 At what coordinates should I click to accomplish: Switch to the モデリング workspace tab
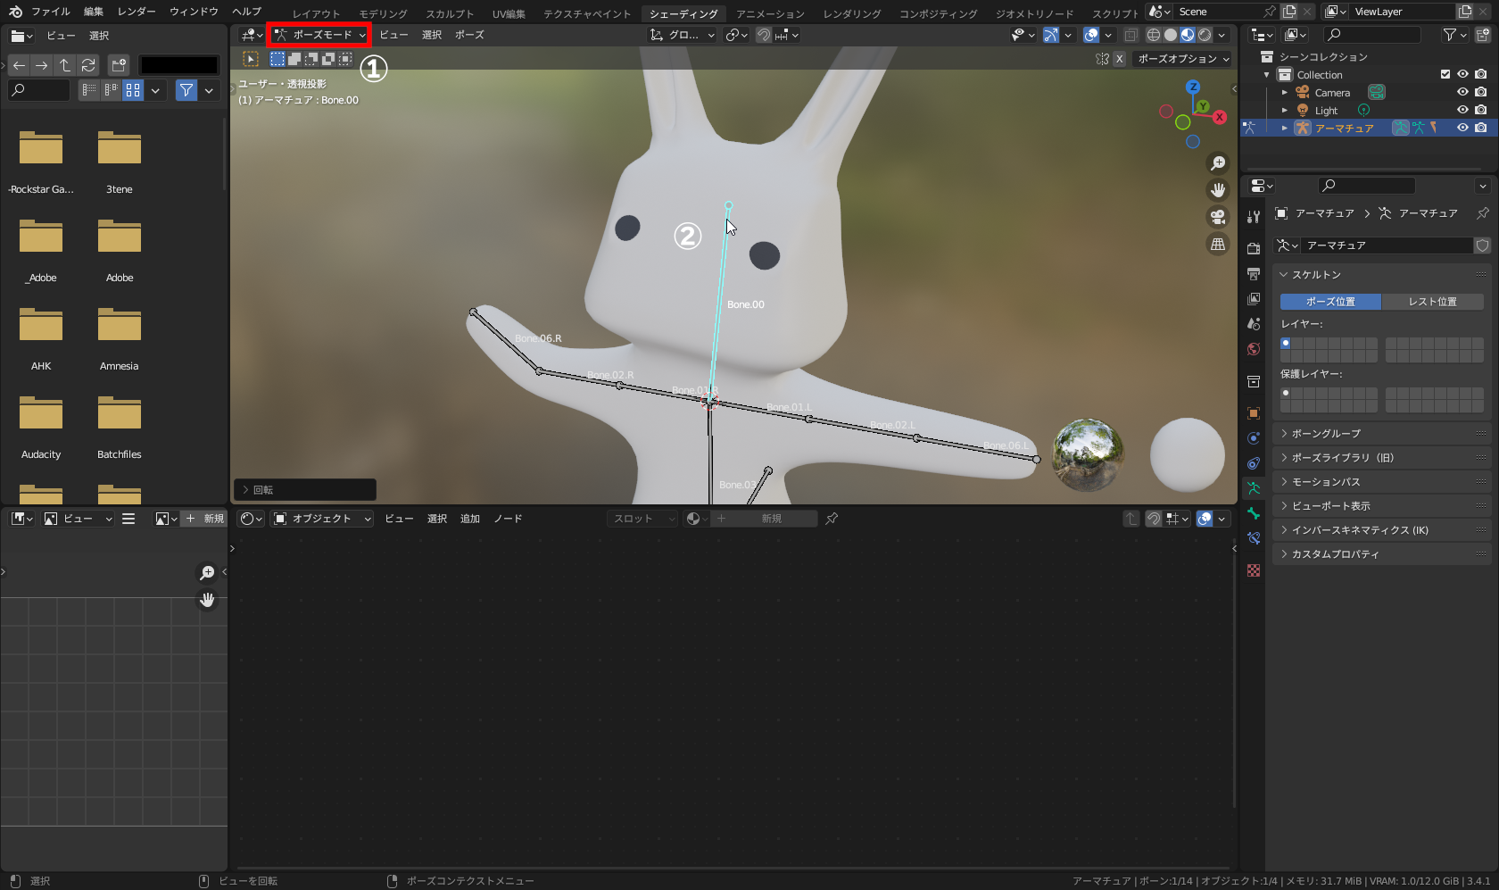point(383,13)
